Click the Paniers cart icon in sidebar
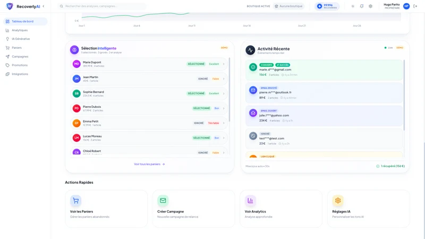The image size is (425, 239). [x=7, y=48]
